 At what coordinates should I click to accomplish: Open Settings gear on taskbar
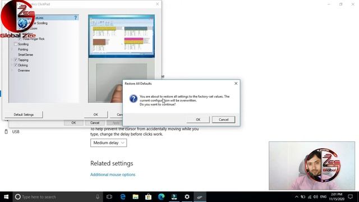coord(187,197)
